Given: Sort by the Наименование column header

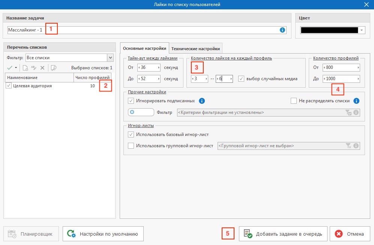Looking at the screenshot, I should pyautogui.click(x=39, y=78).
